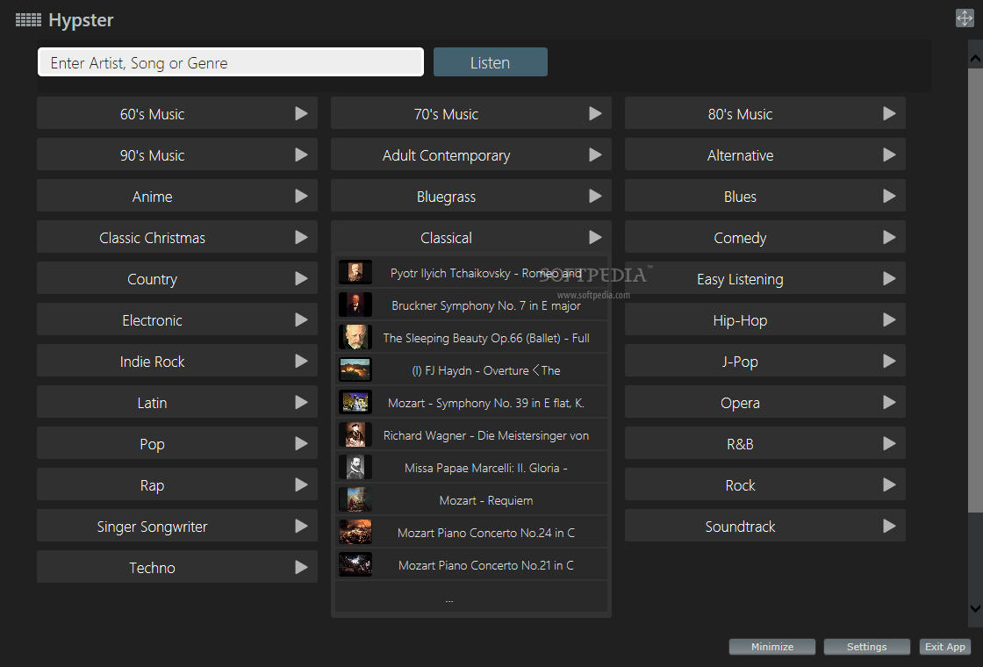Click the Exit App button

pyautogui.click(x=945, y=646)
